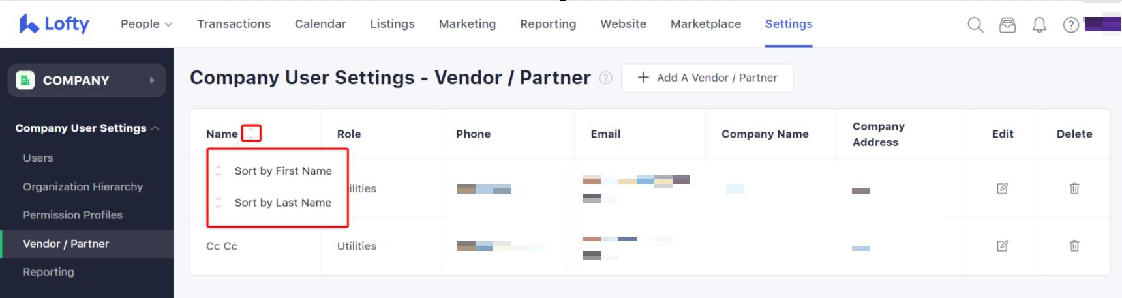The width and height of the screenshot is (1122, 298).
Task: Open Organization Hierarchy in sidebar
Action: point(83,187)
